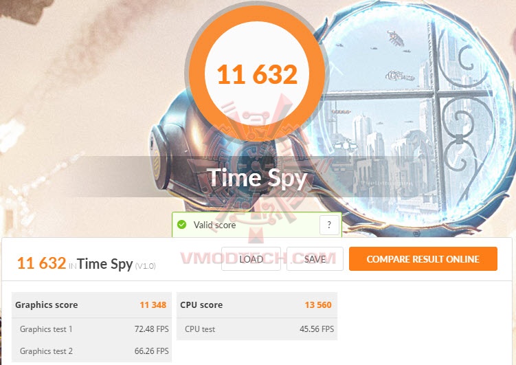Select the 13 560 CPU score value
Viewport: 516px width, 365px height.
tap(319, 305)
